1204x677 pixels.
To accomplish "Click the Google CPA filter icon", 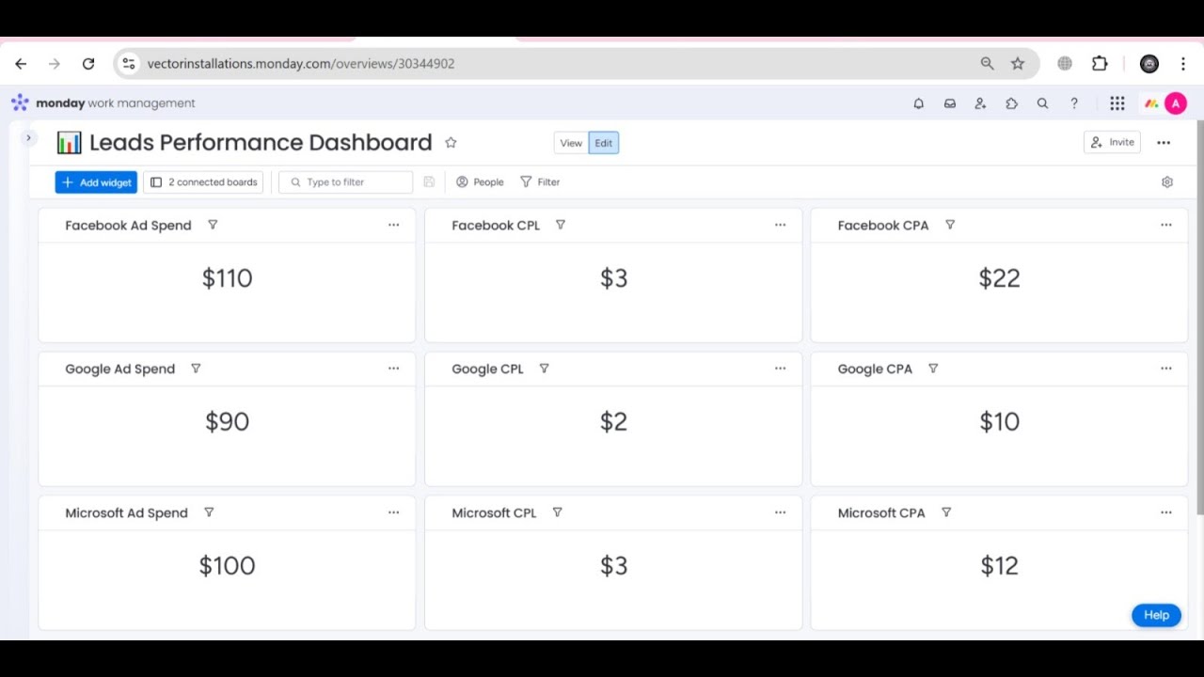I will [933, 369].
